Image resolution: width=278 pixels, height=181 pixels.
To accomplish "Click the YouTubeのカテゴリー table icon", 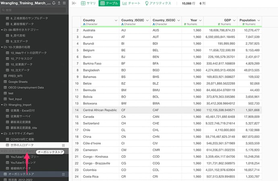I will tap(7, 157).
